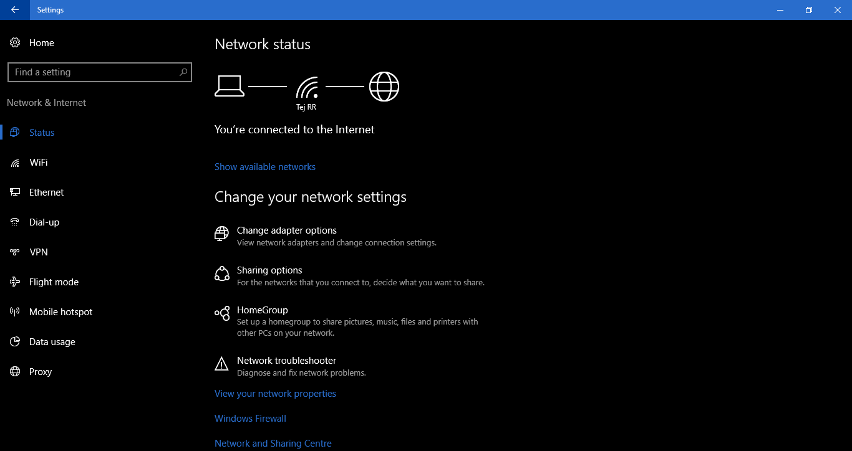
Task: Open the Proxy globe icon
Action: tap(15, 372)
